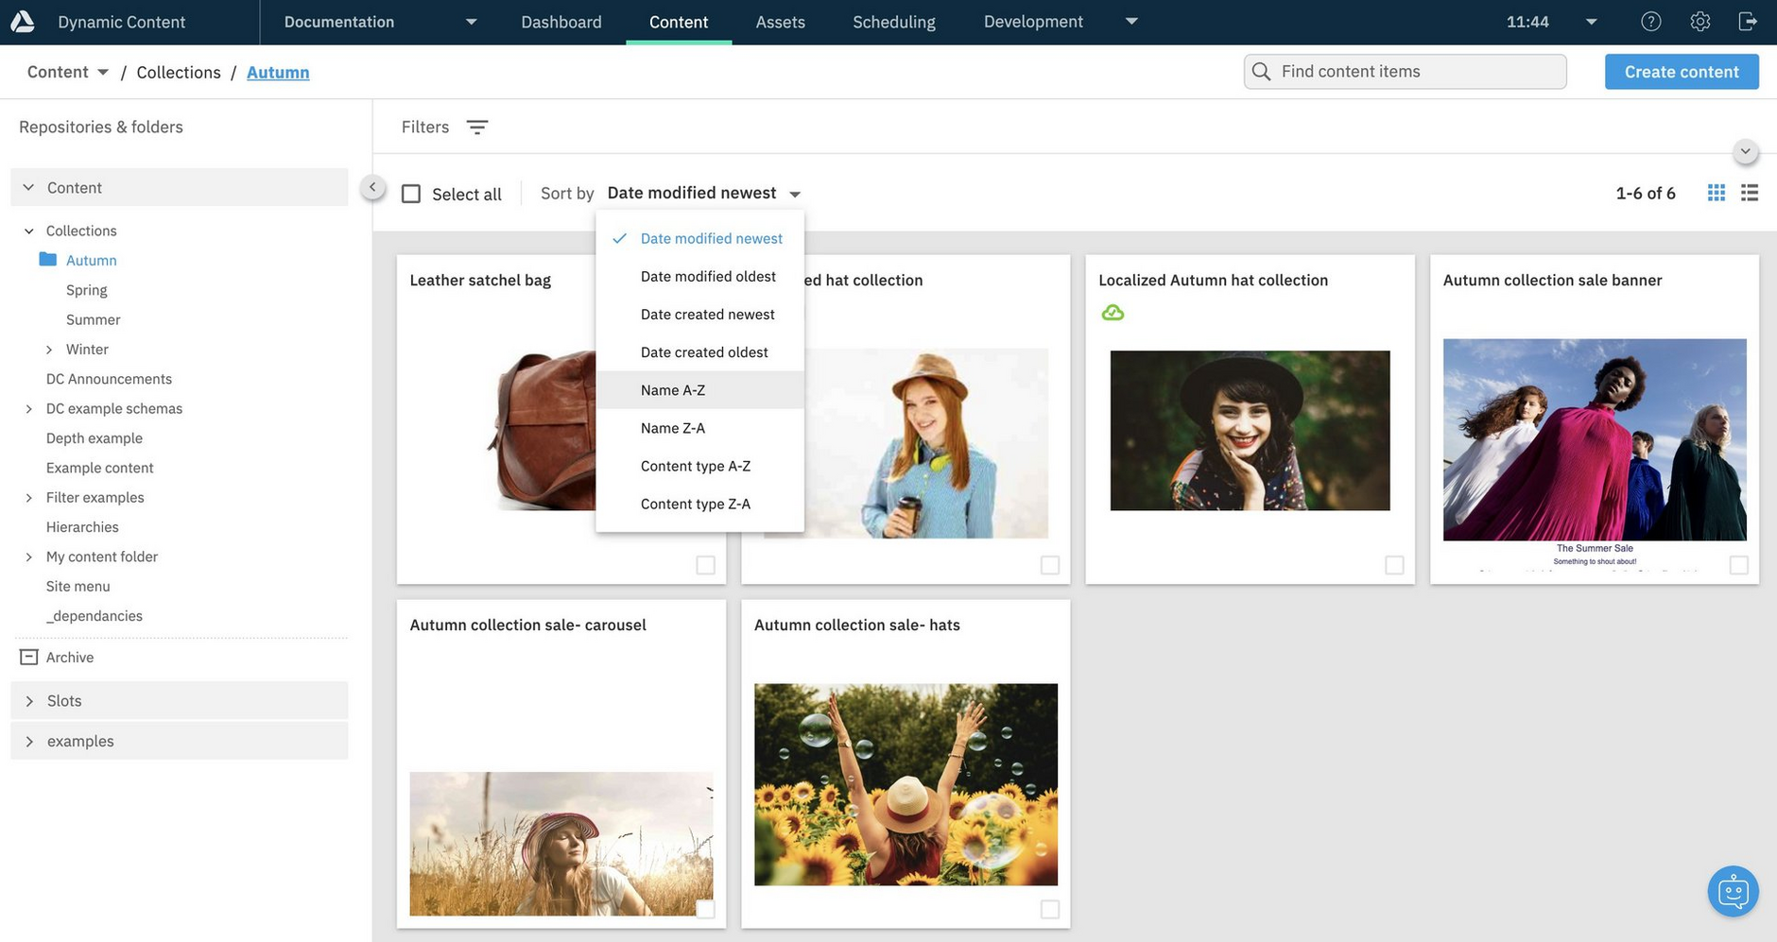Choose Date created newest sort option
Viewport: 1777px width, 942px height.
700,314
